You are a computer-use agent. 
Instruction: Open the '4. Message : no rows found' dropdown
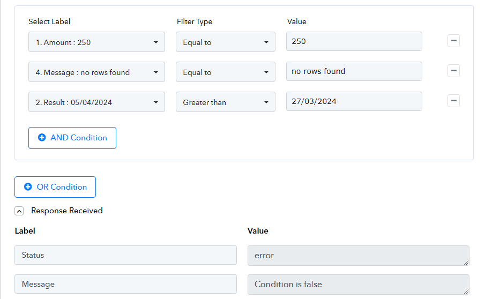coord(96,72)
